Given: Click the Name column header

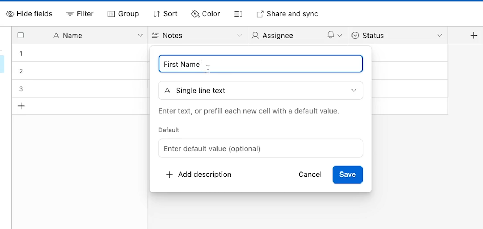Looking at the screenshot, I should 73,36.
